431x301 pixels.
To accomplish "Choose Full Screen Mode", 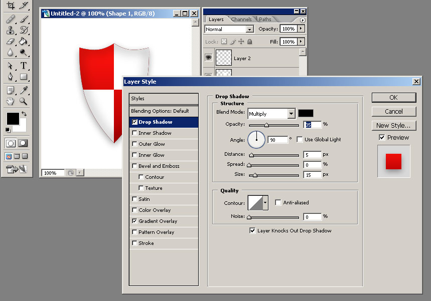I will [25, 156].
